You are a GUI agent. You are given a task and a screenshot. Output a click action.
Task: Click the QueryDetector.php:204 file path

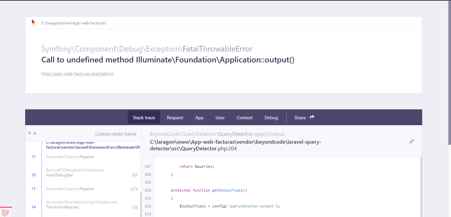[236, 145]
